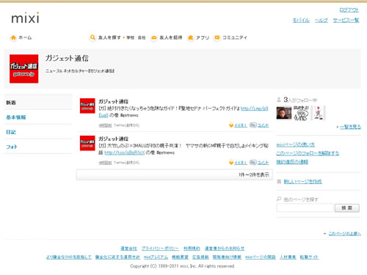Open アプリ in the navigation bar
The width and height of the screenshot is (367, 275).
(x=203, y=37)
